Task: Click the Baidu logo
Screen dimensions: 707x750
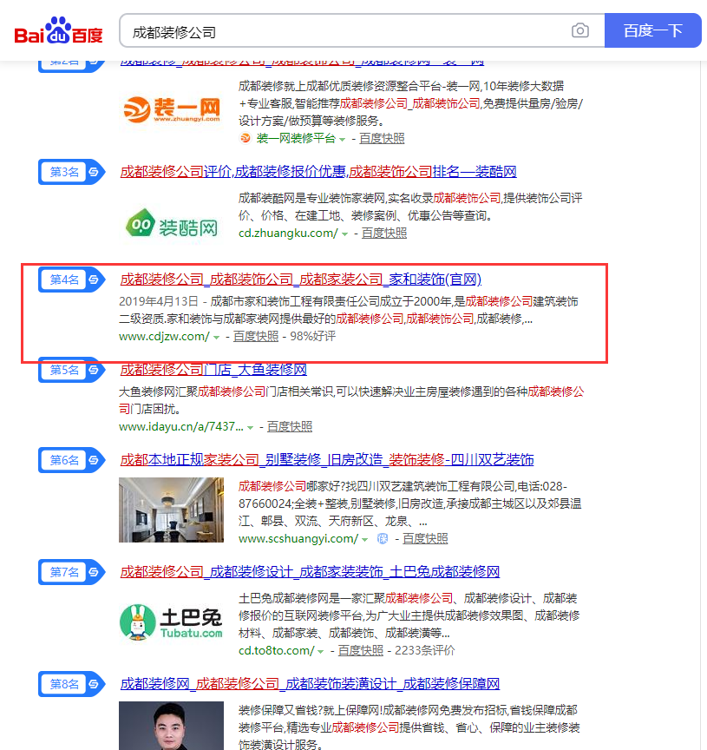Action: [x=58, y=32]
